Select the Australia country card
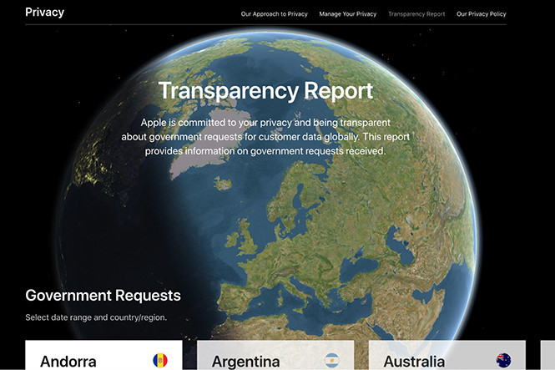Viewport: 555px width, 370px height. 447,355
